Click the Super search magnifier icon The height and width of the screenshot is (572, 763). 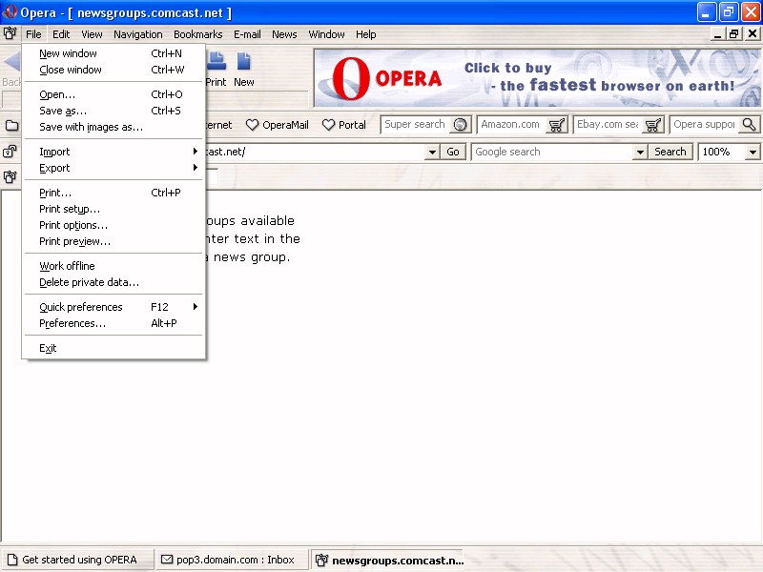(x=461, y=125)
